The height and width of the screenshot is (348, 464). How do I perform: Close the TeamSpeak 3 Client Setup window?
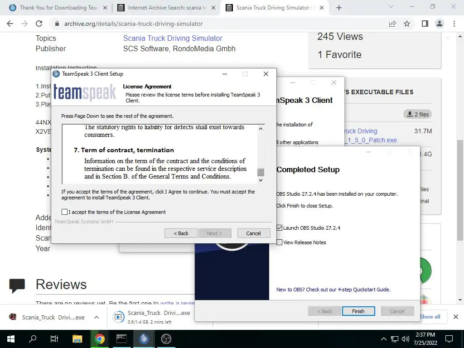point(266,74)
